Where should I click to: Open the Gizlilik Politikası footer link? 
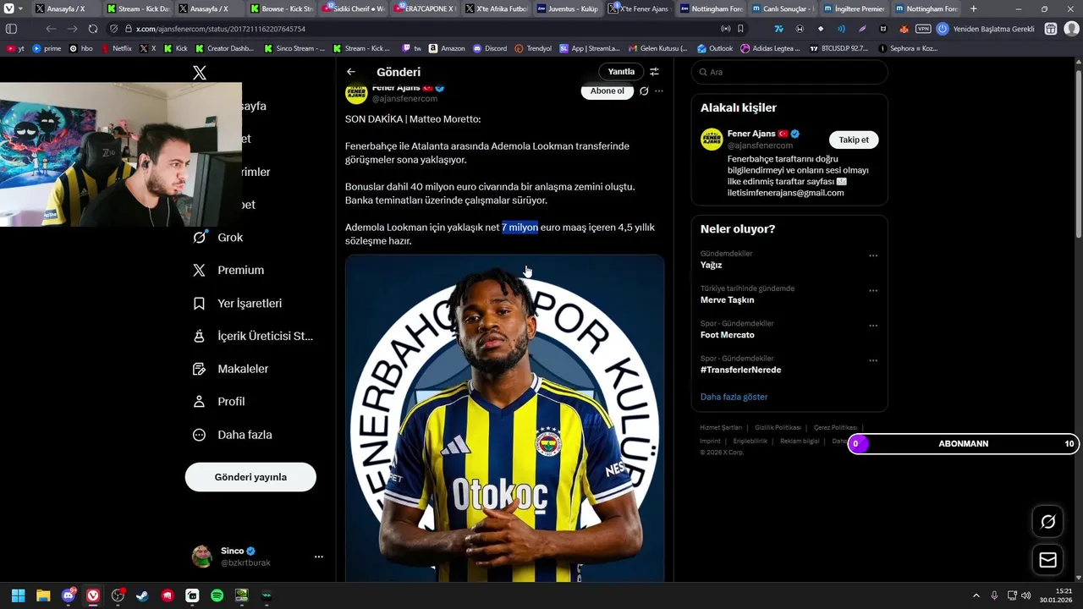(778, 427)
